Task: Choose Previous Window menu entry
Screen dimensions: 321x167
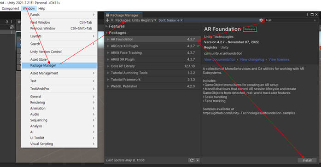Action: [x=59, y=29]
